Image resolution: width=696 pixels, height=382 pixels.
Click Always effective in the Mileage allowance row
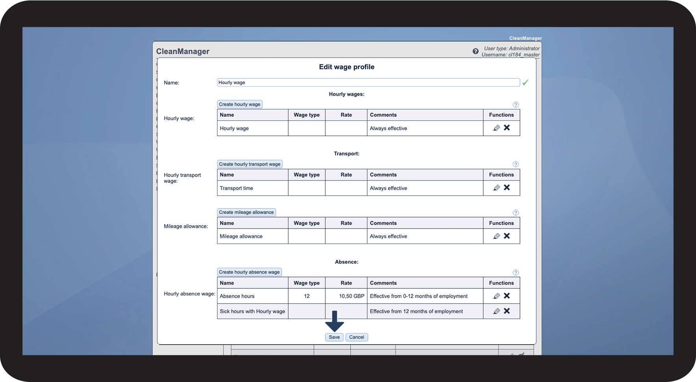tap(388, 236)
